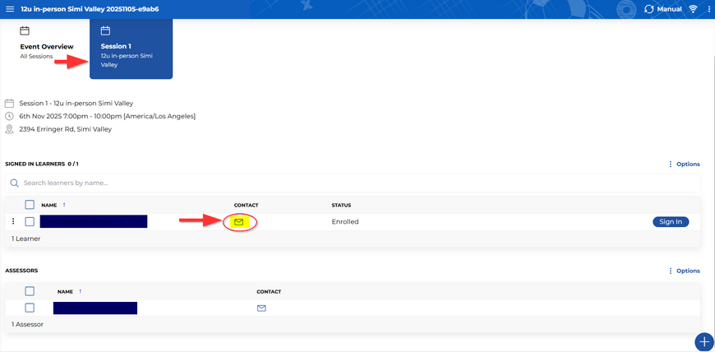
Task: Open the hamburger navigation menu
Action: pyautogui.click(x=10, y=8)
